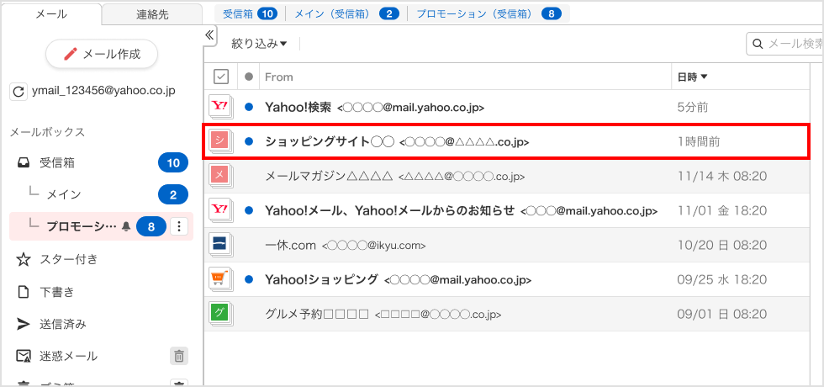This screenshot has height=387, width=824.
Task: Click in the メール検索 search field
Action: (784, 44)
